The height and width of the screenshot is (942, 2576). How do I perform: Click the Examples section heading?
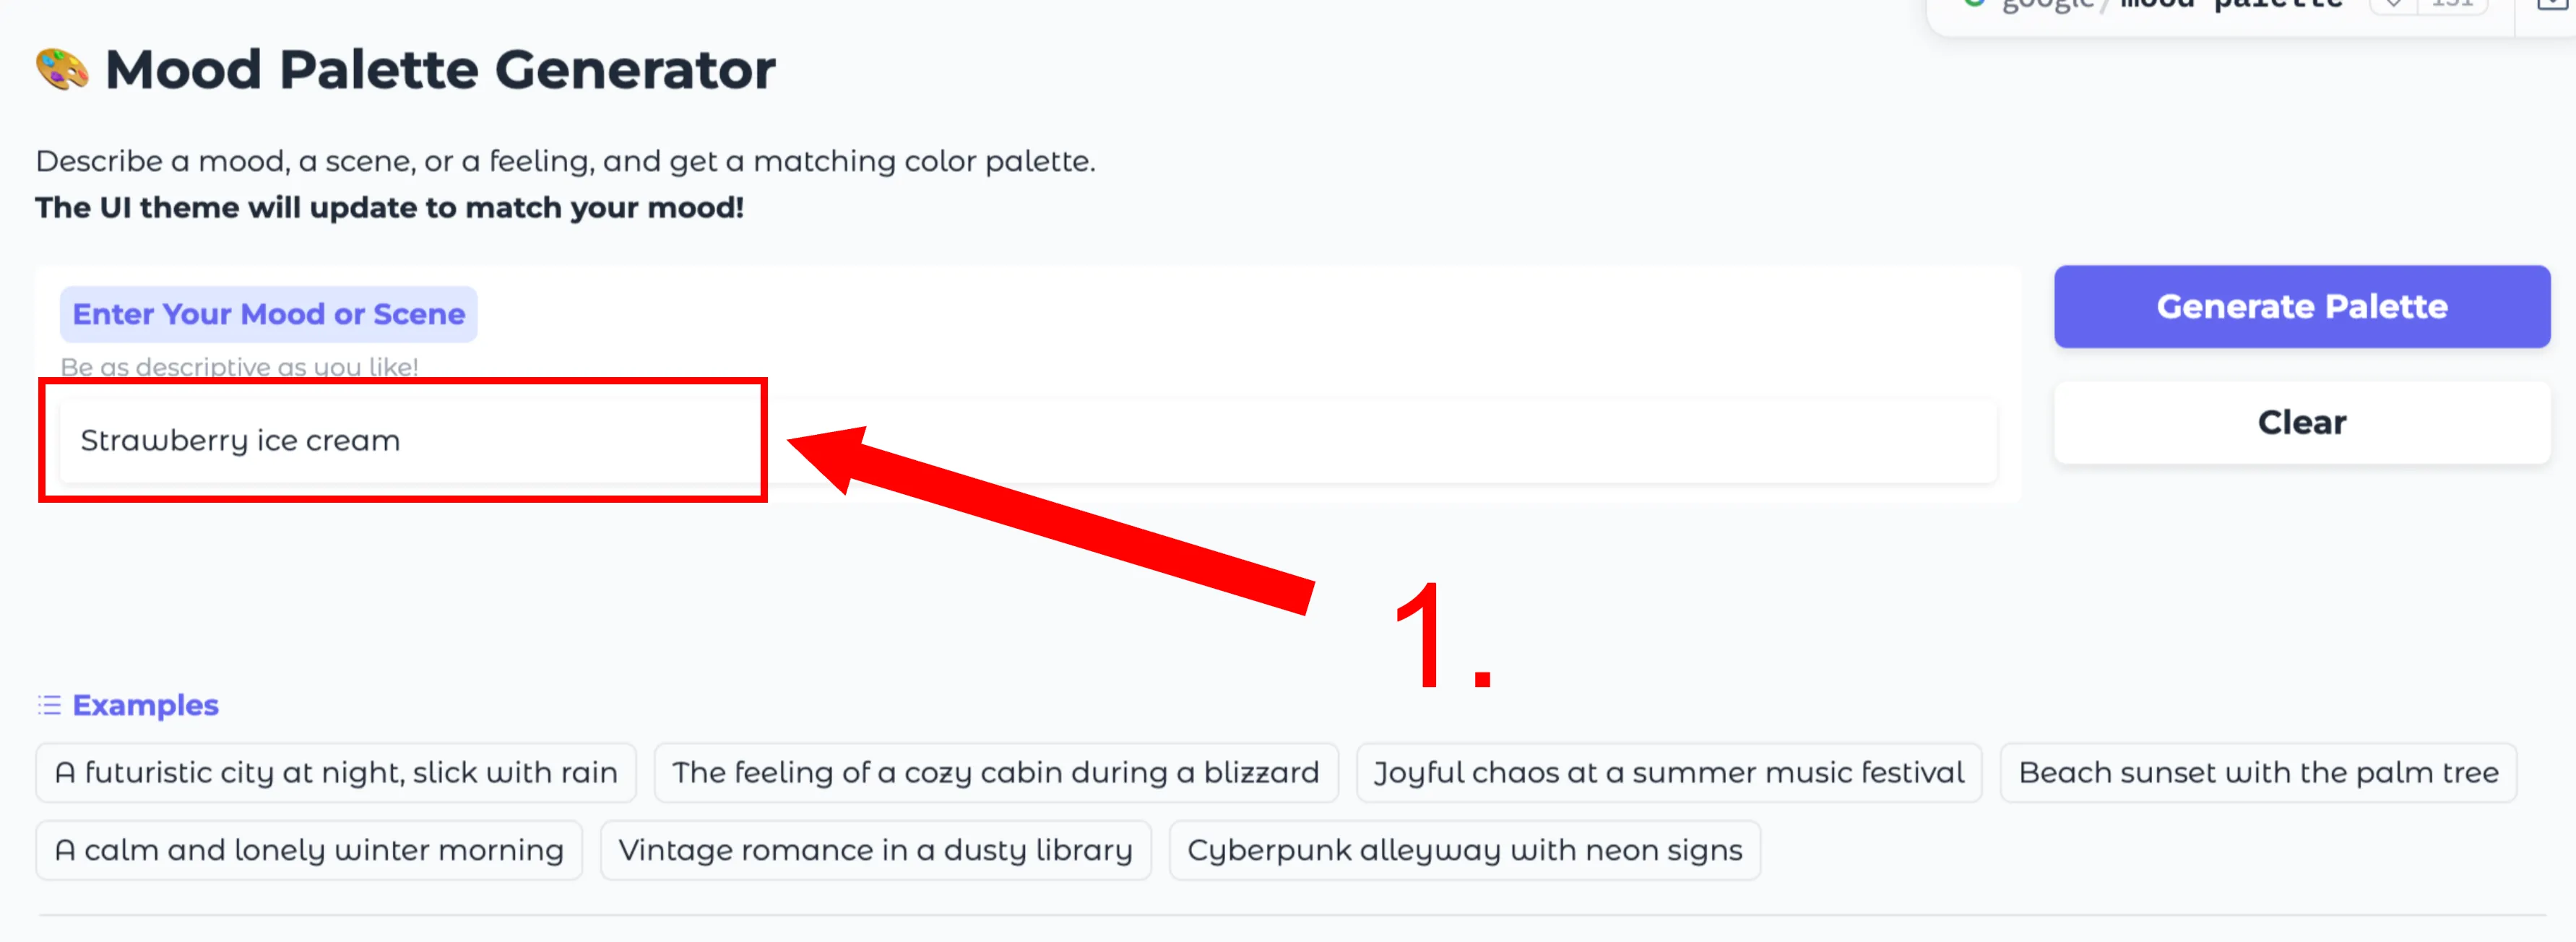pos(145,704)
